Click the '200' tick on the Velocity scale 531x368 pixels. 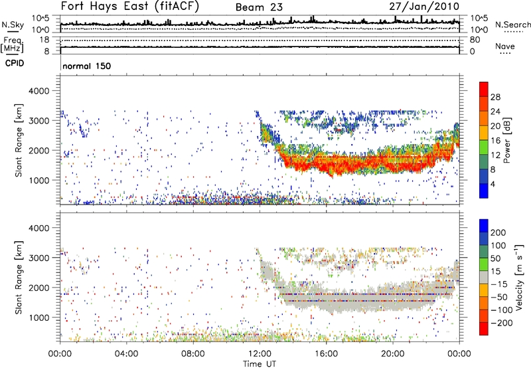498,232
